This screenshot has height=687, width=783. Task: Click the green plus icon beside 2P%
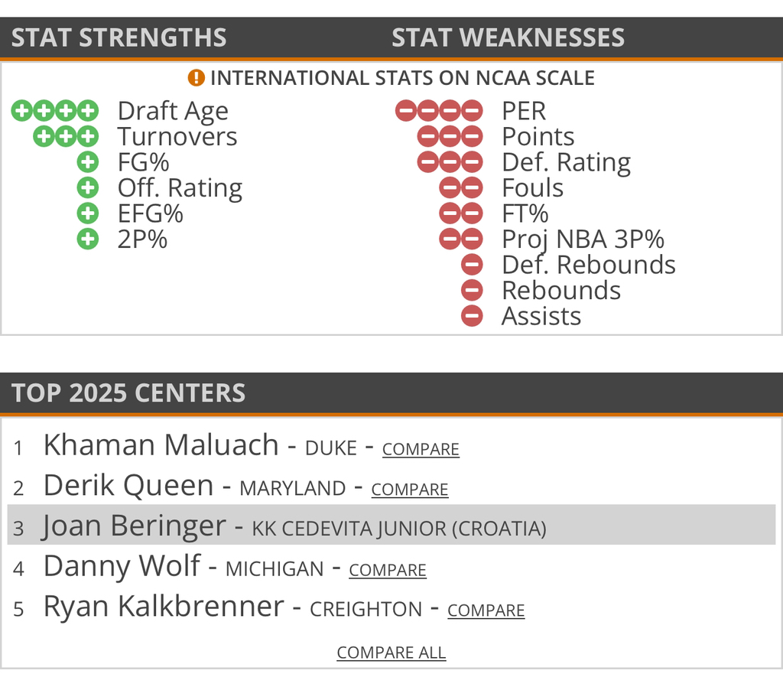(x=88, y=239)
